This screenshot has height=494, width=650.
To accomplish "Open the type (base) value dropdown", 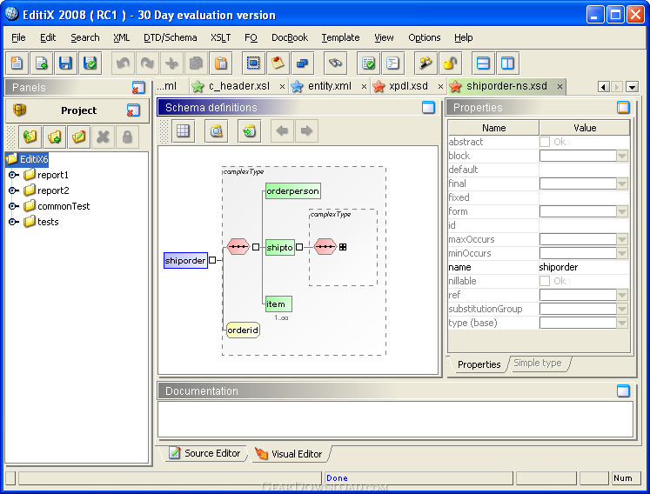I will 621,323.
